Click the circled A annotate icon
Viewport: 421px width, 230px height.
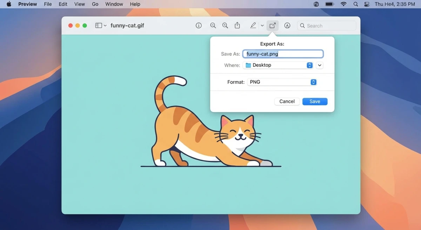click(287, 26)
